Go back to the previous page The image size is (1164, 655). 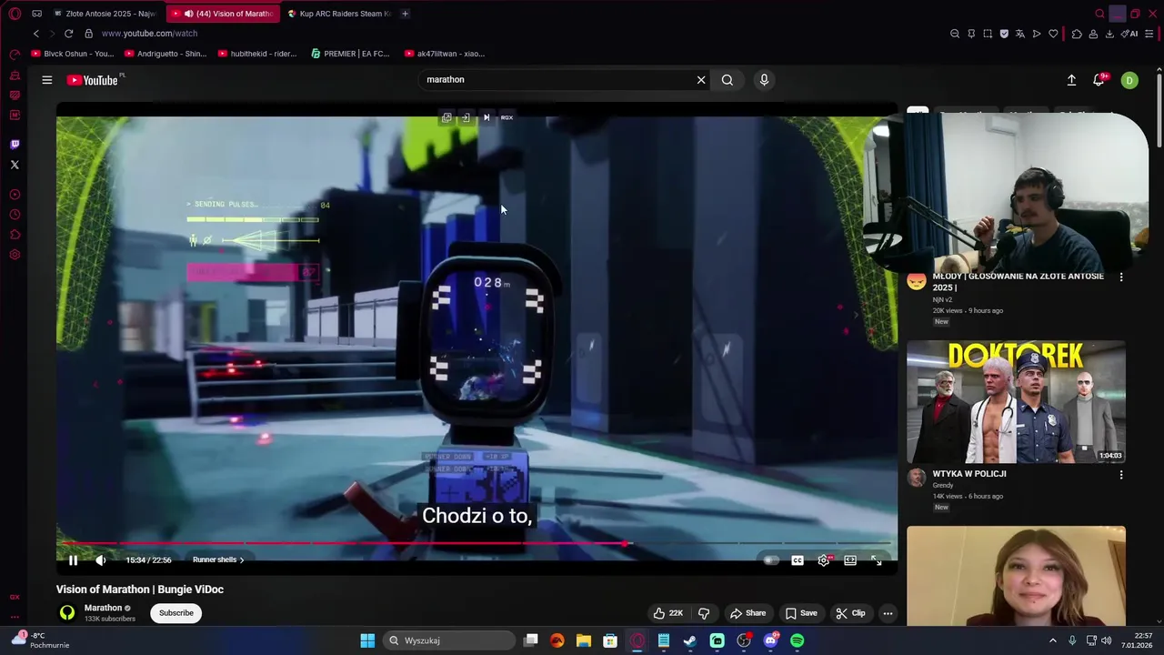tap(36, 34)
